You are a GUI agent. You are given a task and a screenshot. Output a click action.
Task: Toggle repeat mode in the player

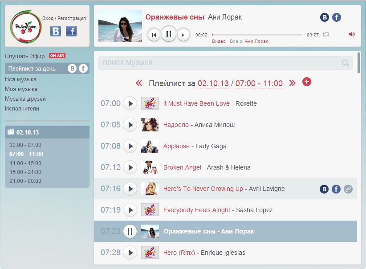[x=326, y=34]
